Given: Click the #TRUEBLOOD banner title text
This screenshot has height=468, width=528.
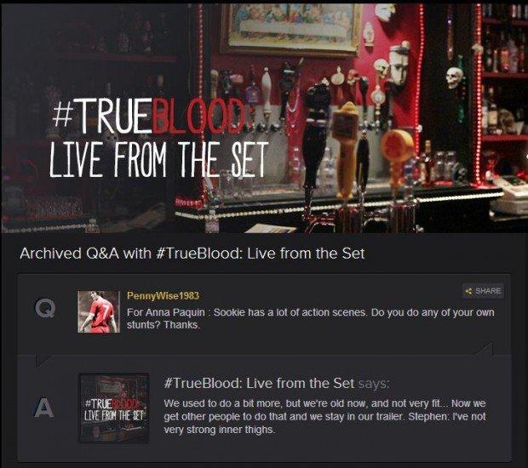Looking at the screenshot, I should pyautogui.click(x=149, y=115).
